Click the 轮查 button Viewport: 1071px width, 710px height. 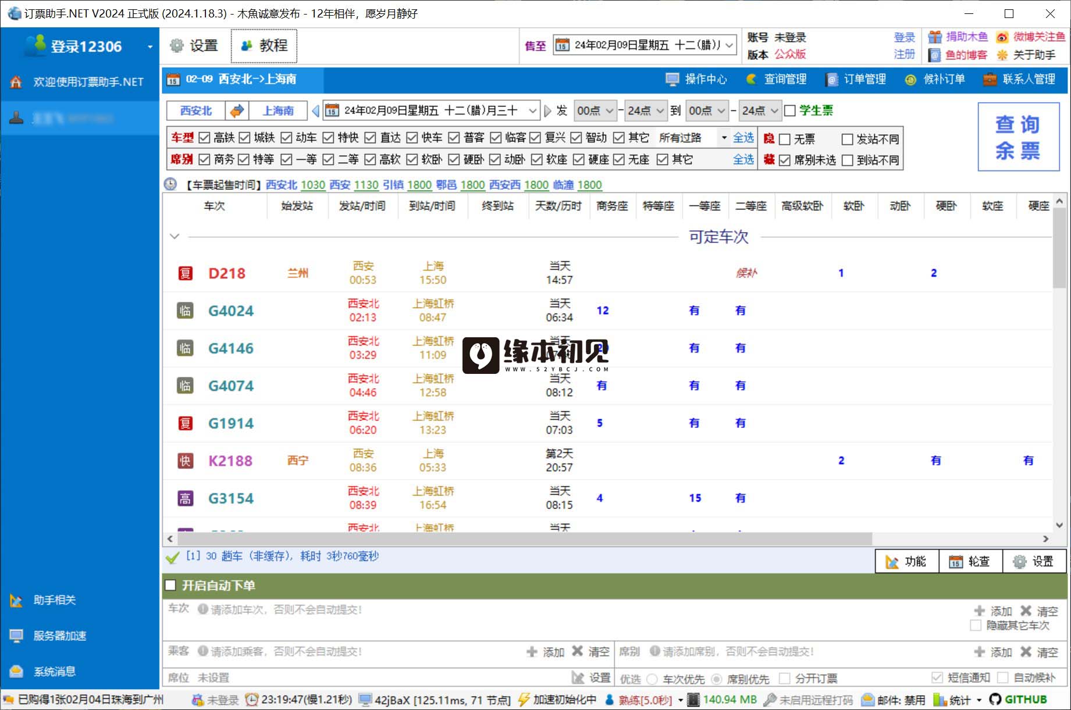pyautogui.click(x=970, y=561)
